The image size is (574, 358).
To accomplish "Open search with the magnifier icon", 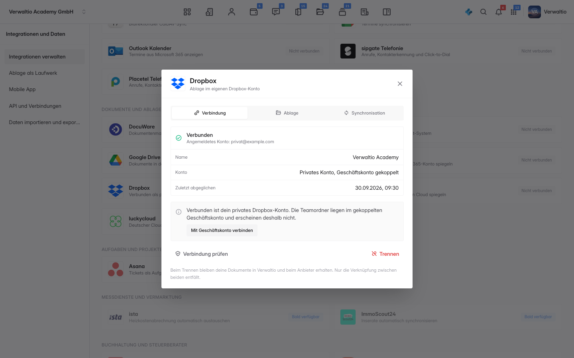I will coord(484,12).
